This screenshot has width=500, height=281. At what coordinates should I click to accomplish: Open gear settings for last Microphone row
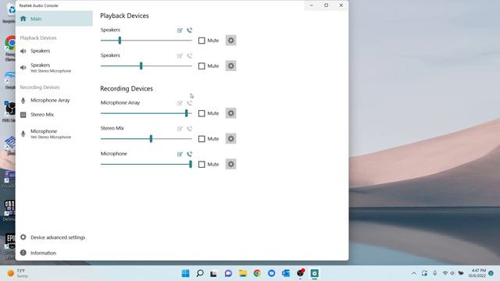(x=231, y=165)
